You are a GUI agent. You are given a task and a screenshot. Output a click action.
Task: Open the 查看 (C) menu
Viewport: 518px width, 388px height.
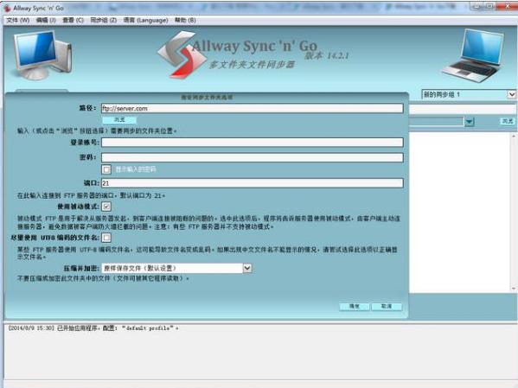[73, 20]
